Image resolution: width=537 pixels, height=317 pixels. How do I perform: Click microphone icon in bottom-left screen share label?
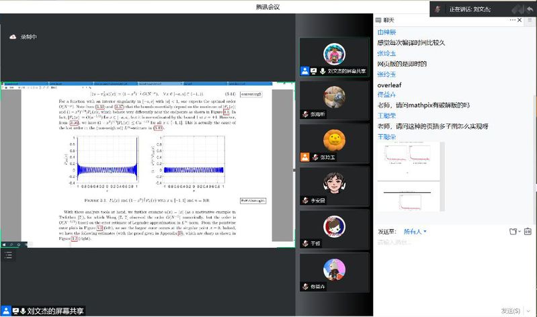pos(23,311)
